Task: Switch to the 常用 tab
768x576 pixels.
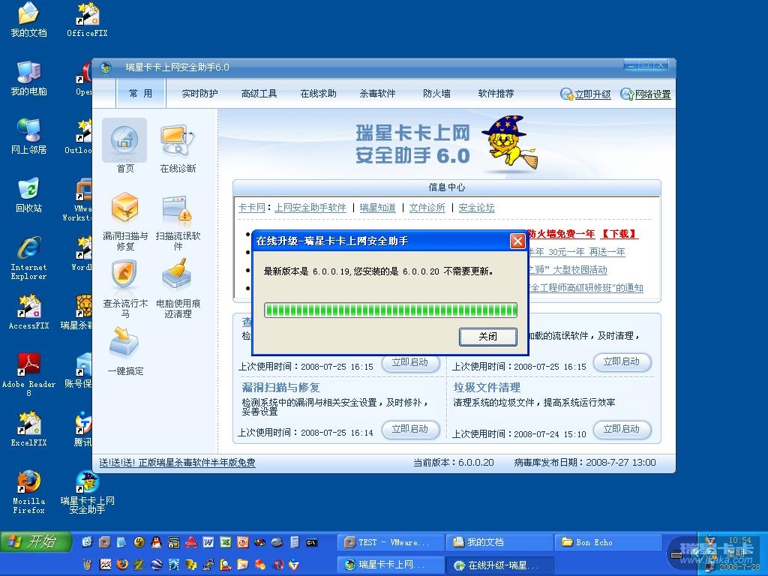Action: (x=140, y=94)
